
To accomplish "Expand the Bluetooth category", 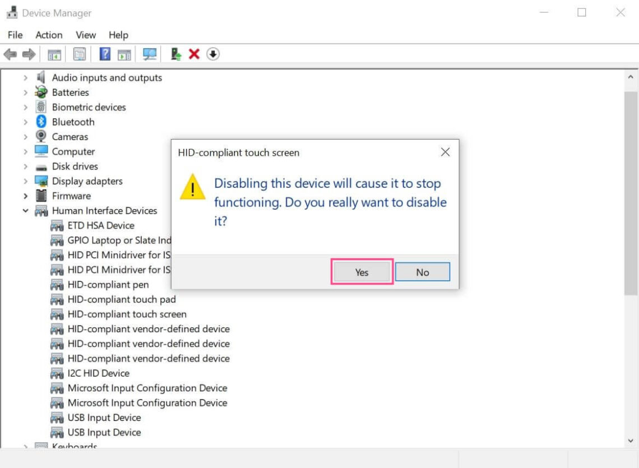I will click(25, 122).
